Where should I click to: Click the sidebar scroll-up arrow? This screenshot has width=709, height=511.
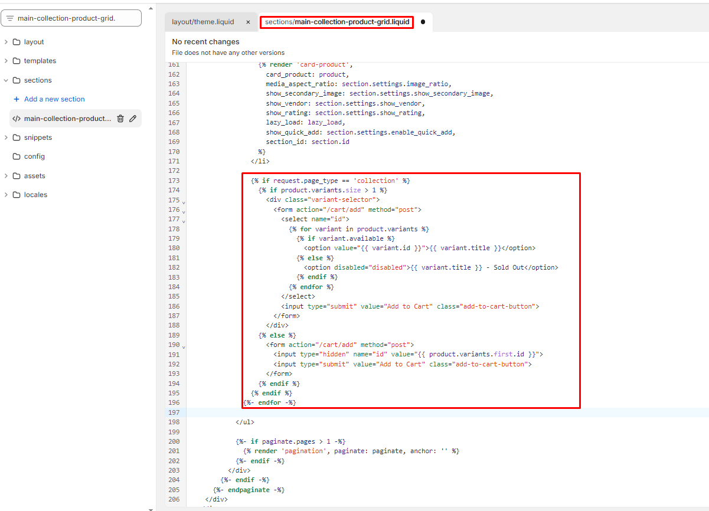[151, 9]
